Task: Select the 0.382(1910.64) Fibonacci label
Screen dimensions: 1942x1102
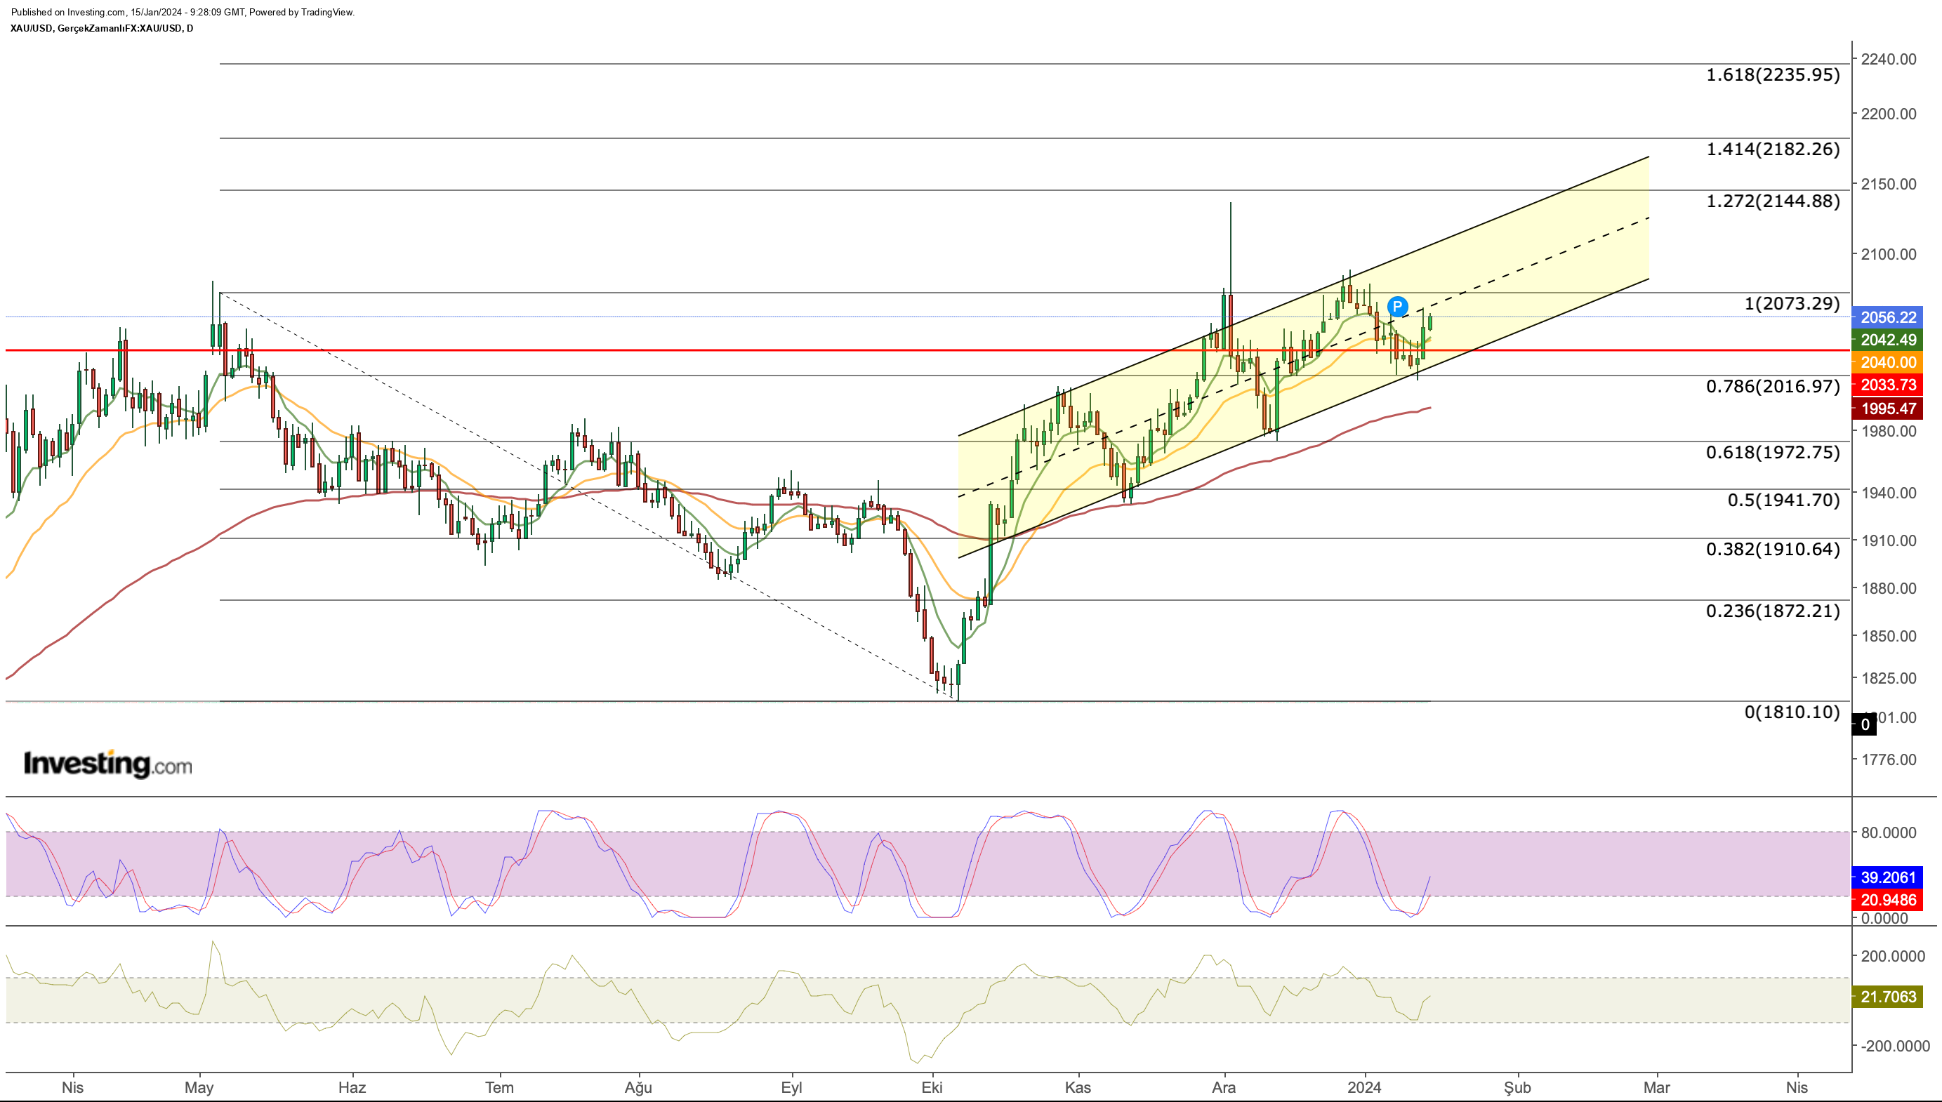Action: pyautogui.click(x=1773, y=550)
